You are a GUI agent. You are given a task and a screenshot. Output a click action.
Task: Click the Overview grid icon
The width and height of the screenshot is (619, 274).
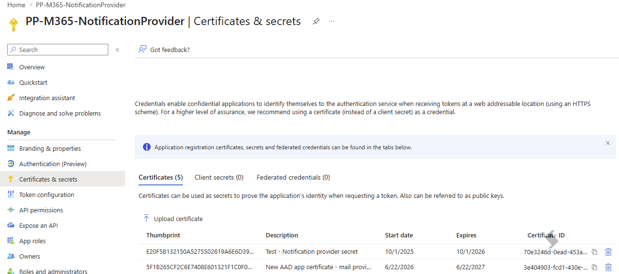click(x=11, y=67)
